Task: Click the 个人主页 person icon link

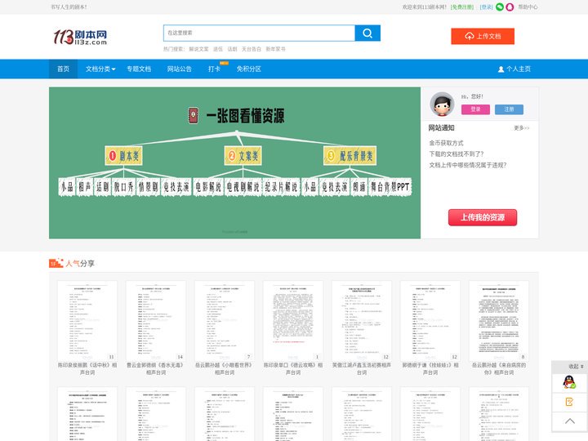Action: click(x=514, y=69)
